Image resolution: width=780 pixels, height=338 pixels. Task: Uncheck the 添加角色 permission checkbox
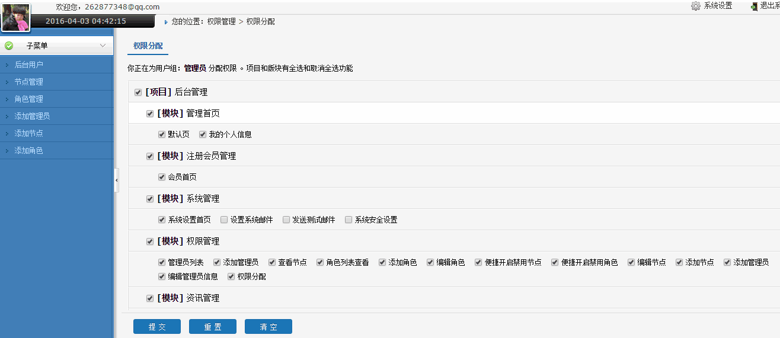[x=382, y=262]
